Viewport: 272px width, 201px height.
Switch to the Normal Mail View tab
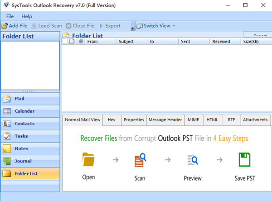[x=83, y=120]
